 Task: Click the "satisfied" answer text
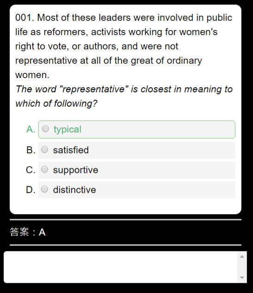71,150
